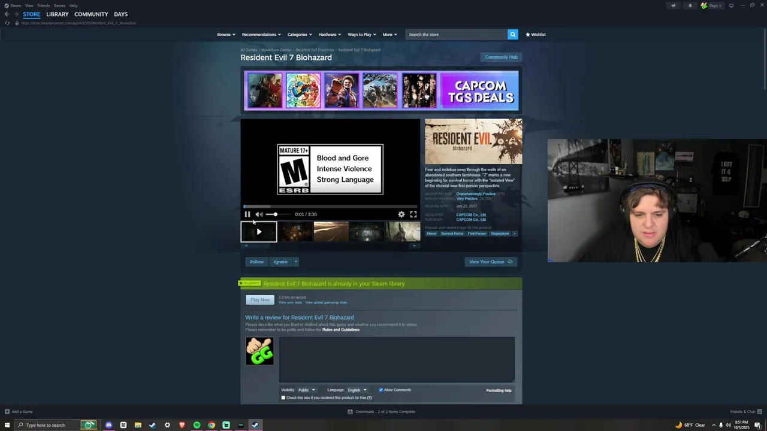
Task: Select the bright road screenshot thumbnail
Action: coord(331,232)
